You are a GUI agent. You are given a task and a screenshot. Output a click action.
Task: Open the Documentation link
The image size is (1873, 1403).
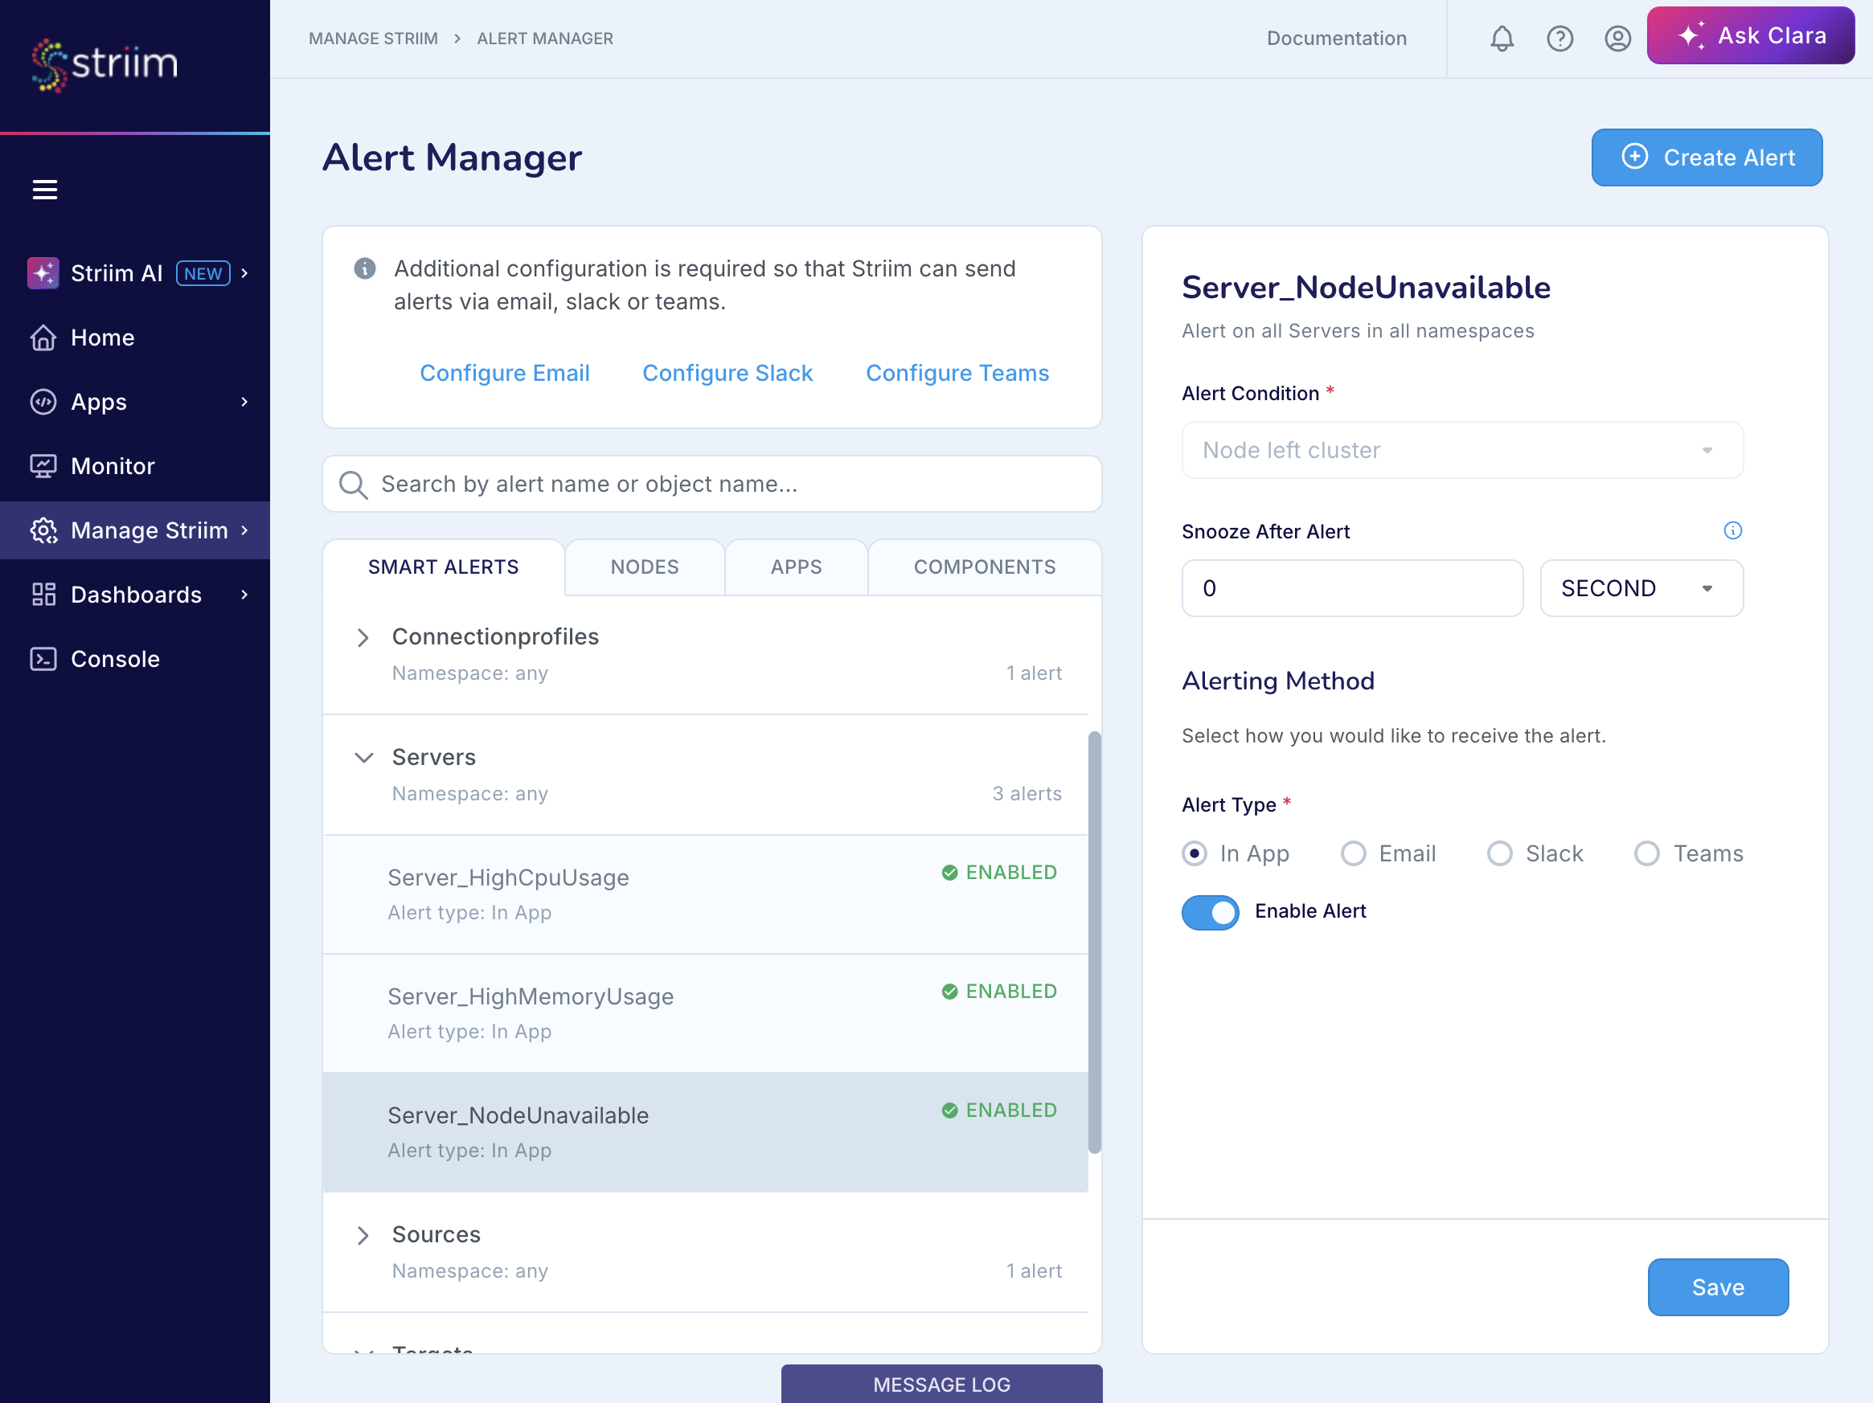(x=1337, y=39)
